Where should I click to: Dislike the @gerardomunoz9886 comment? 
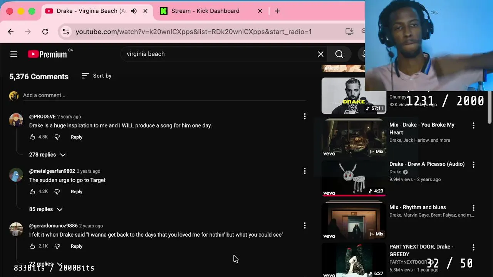click(x=57, y=246)
